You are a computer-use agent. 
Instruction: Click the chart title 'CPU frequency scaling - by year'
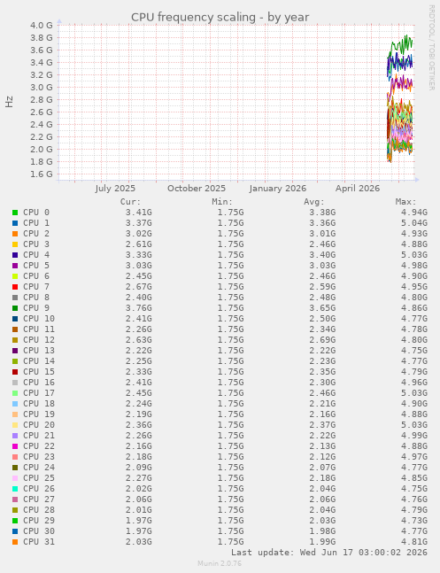(220, 17)
